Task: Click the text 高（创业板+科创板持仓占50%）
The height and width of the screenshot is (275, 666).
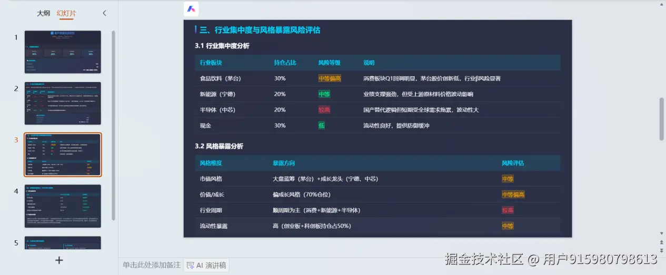Action: [x=311, y=226]
